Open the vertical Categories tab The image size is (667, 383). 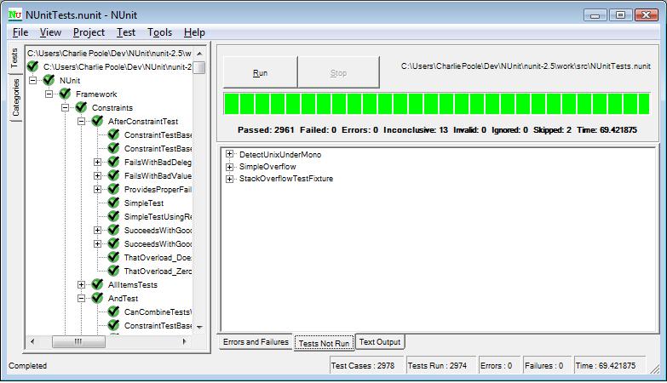pos(15,97)
